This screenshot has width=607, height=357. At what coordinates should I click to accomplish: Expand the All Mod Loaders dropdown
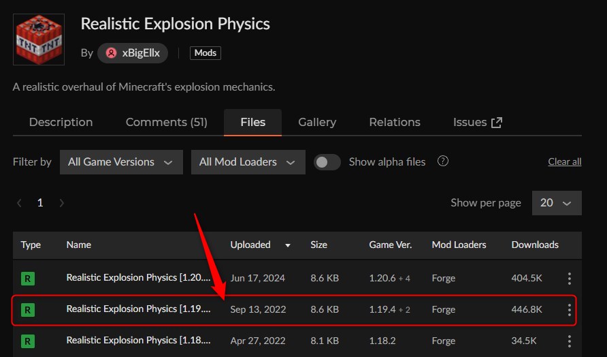coord(247,162)
